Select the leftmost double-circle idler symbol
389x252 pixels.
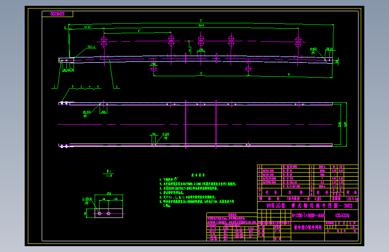coord(104,42)
